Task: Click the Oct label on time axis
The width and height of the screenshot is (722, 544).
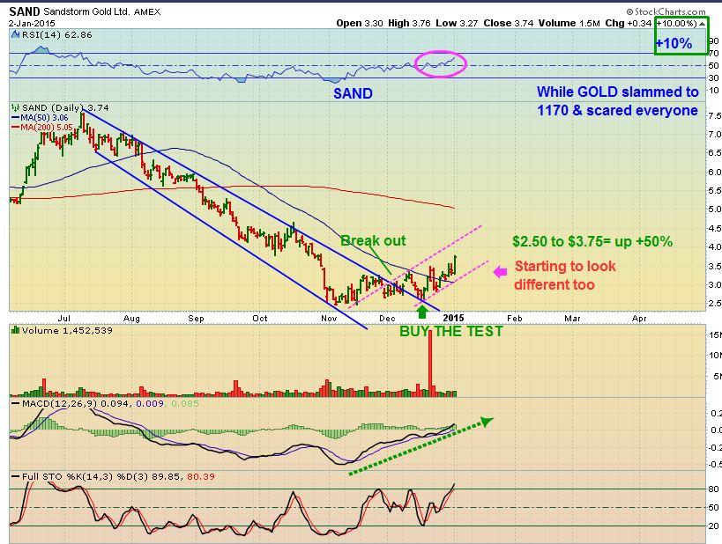Action: point(260,319)
